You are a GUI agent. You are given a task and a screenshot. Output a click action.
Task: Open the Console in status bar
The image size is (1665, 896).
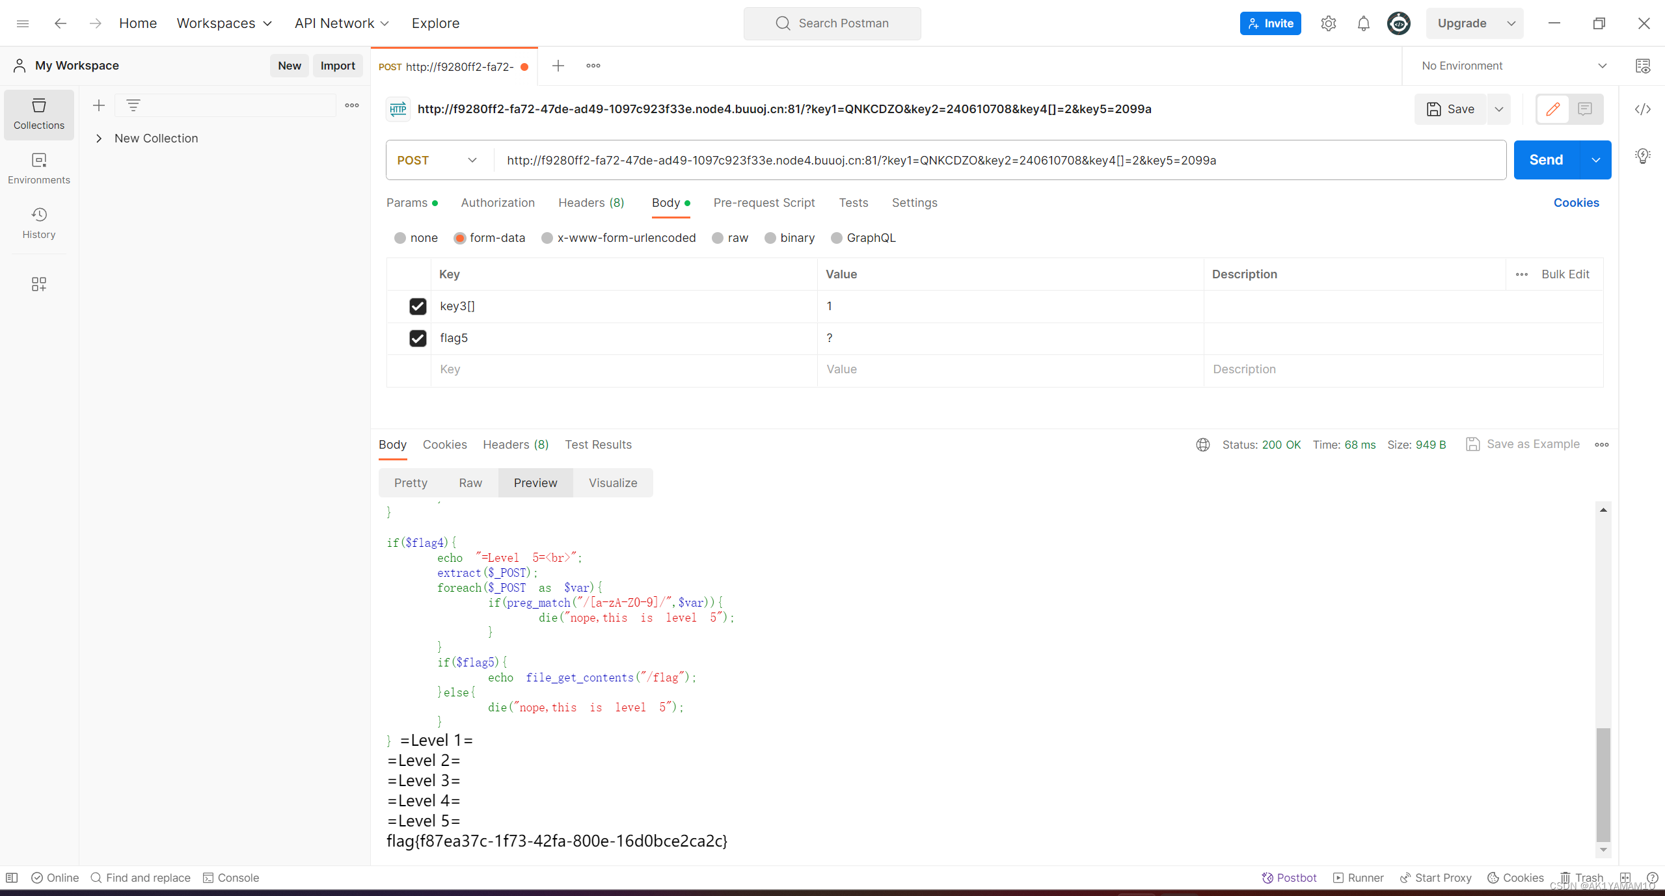pos(231,877)
